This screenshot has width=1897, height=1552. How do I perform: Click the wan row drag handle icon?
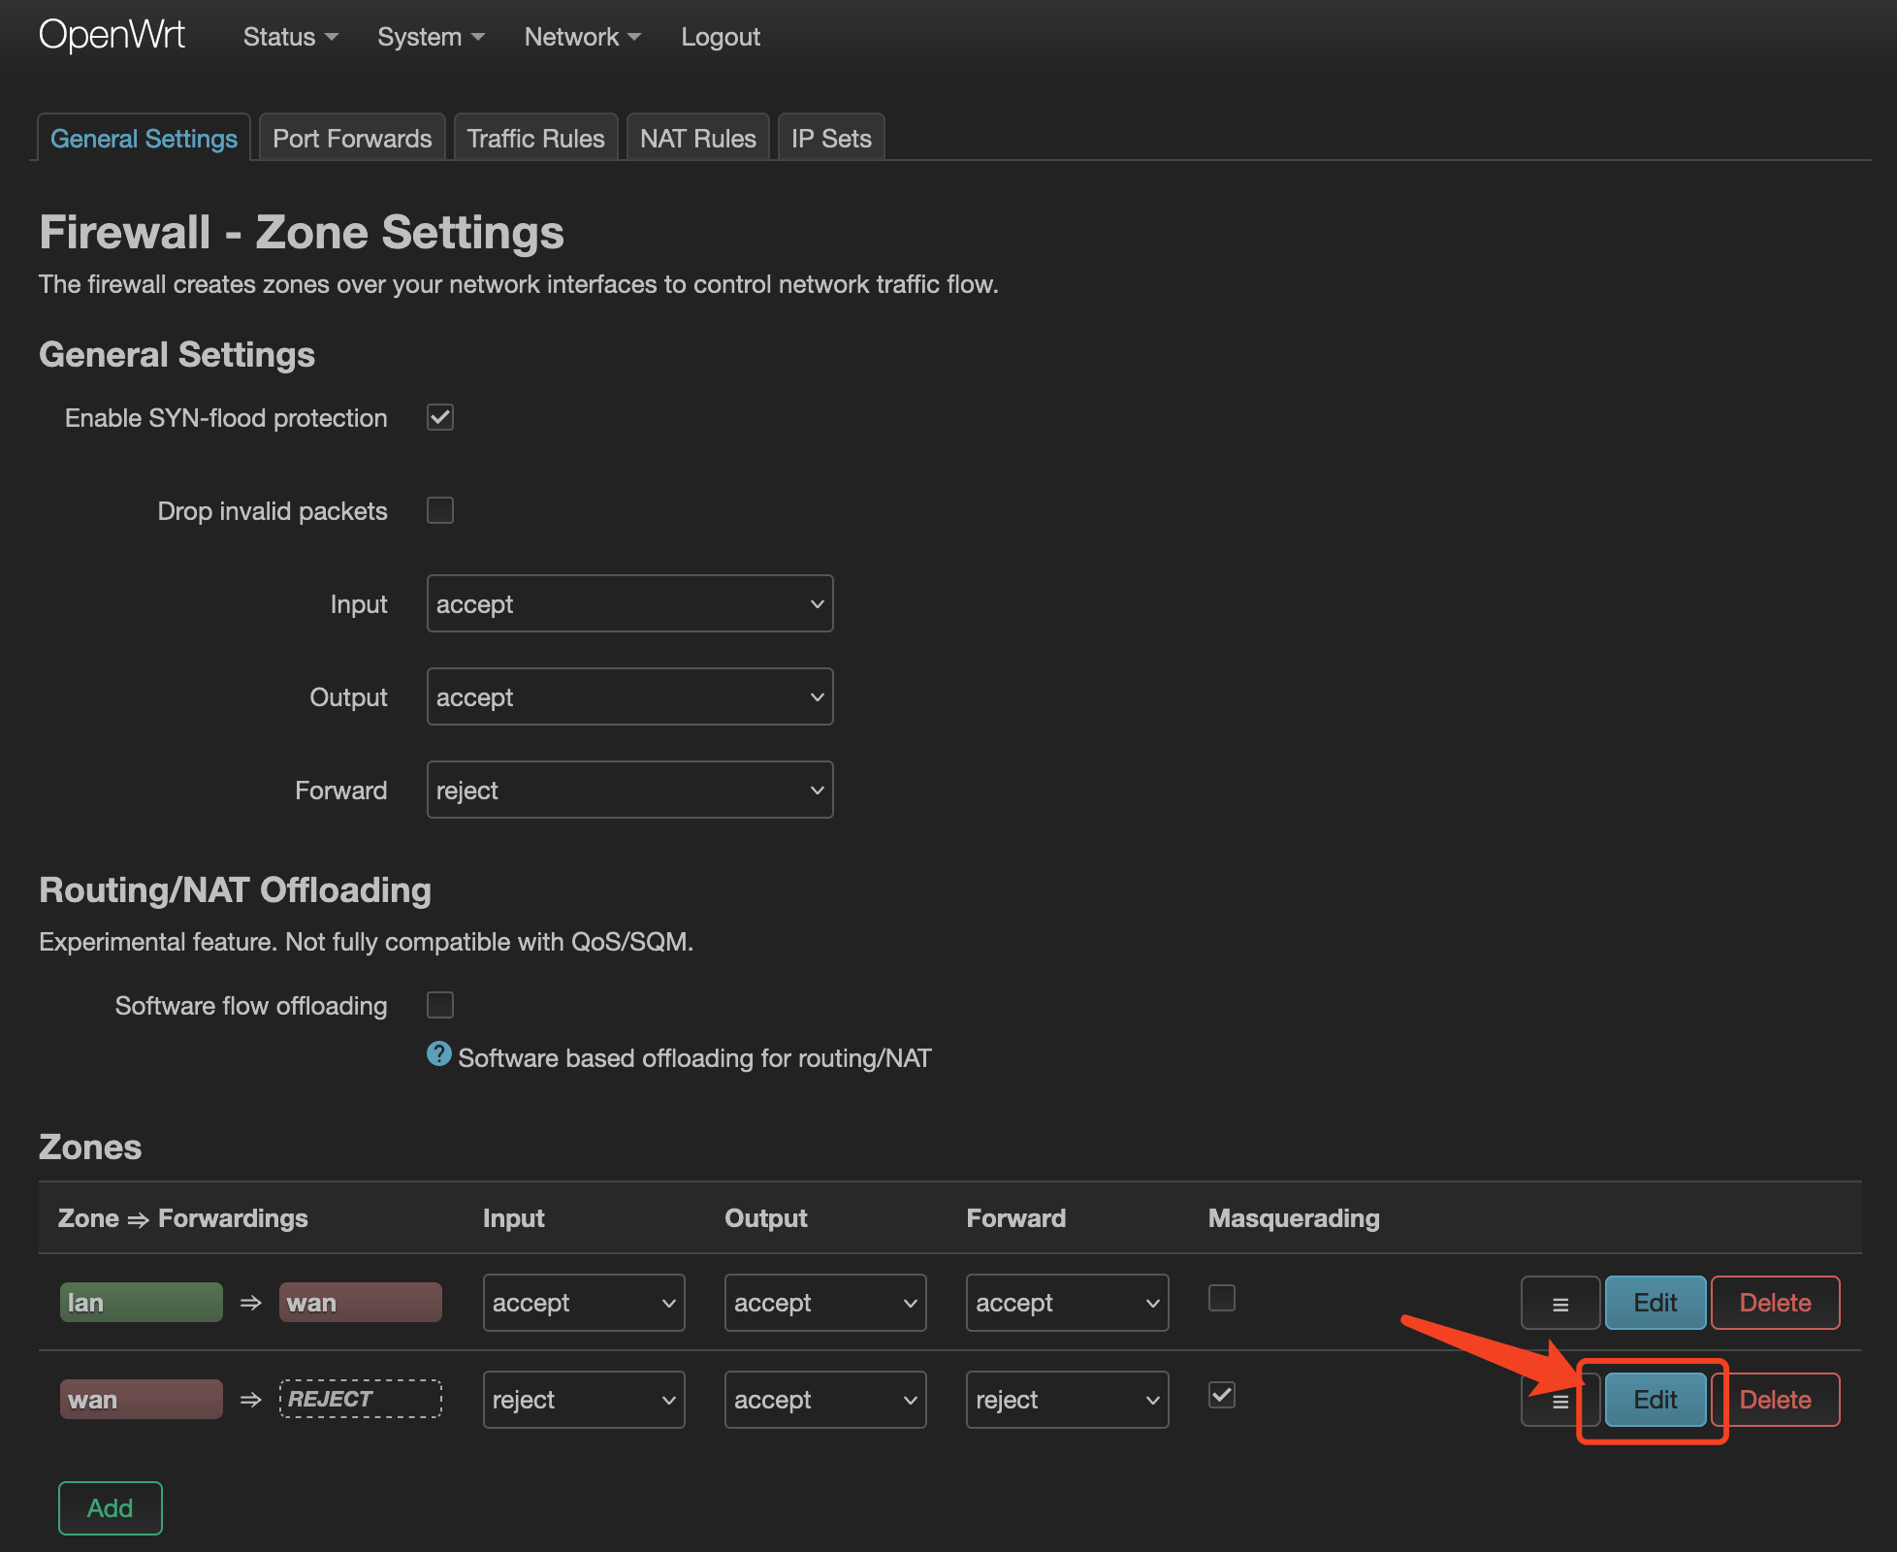(x=1559, y=1401)
